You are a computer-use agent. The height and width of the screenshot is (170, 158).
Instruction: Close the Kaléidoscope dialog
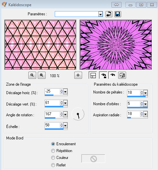click(152, 5)
